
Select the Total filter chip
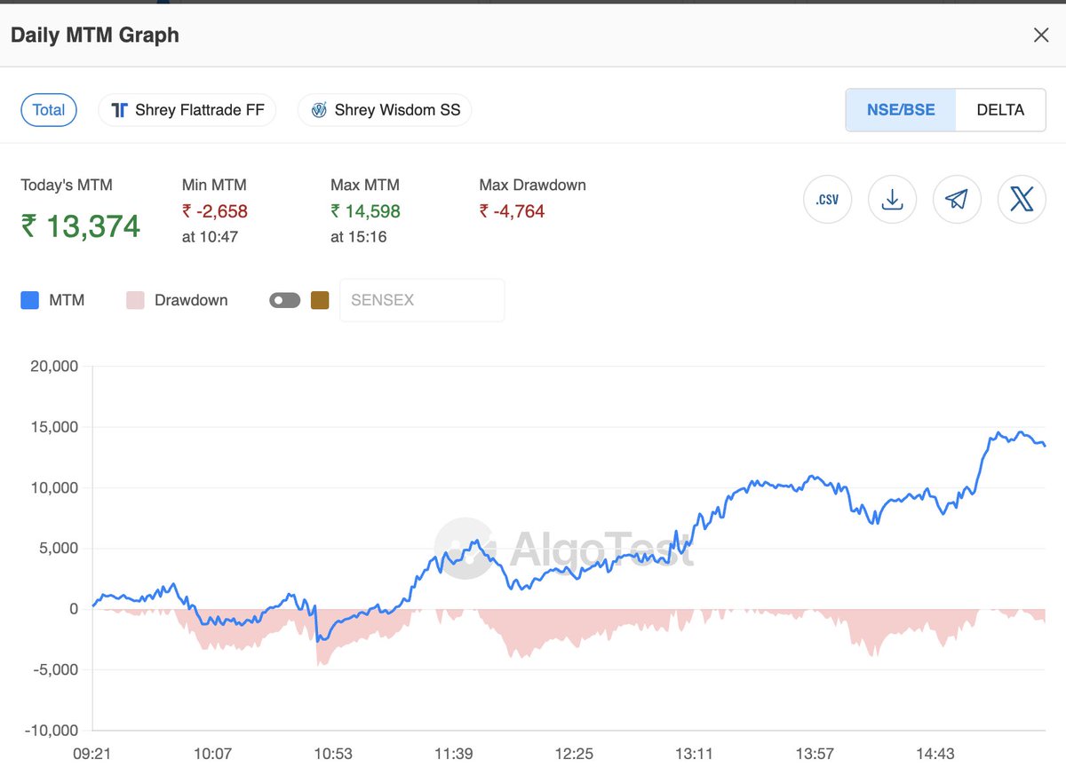pyautogui.click(x=49, y=110)
